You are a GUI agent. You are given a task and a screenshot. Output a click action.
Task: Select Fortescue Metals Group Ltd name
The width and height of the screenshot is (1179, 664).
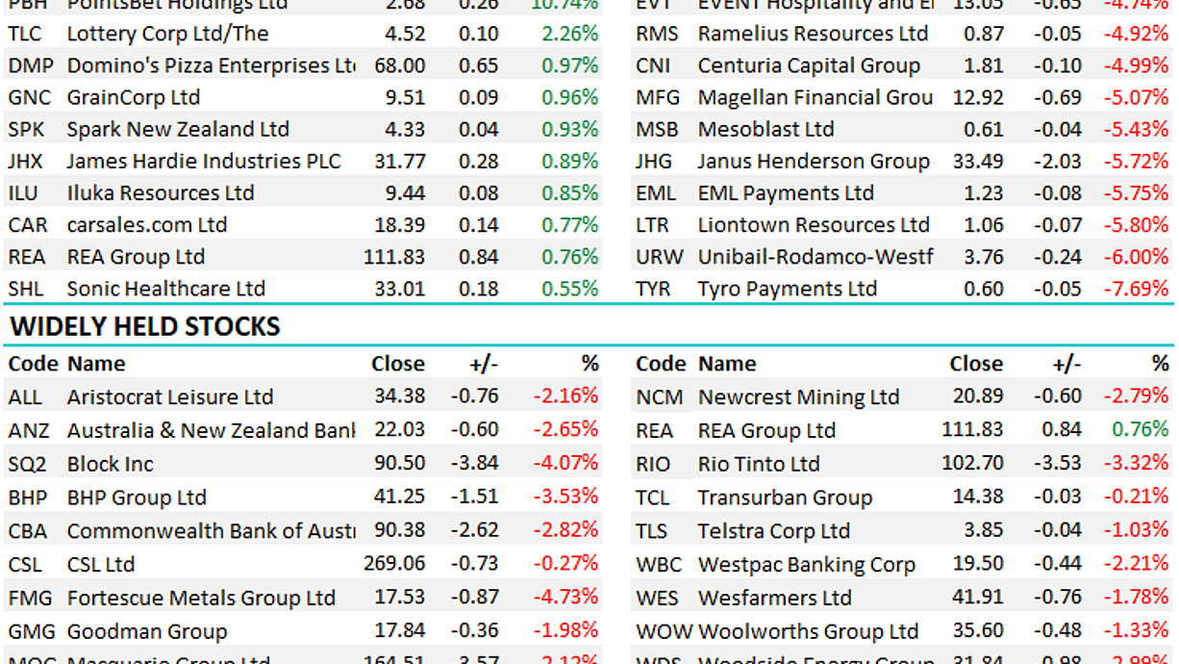[201, 598]
